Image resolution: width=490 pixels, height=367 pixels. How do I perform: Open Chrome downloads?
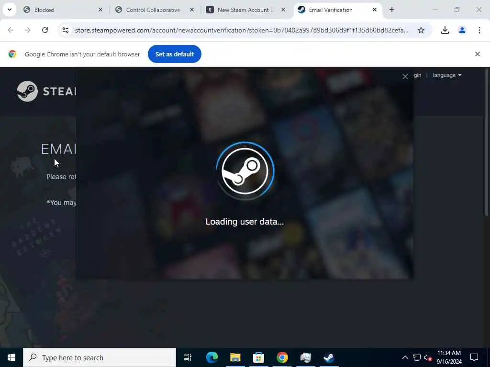click(445, 30)
